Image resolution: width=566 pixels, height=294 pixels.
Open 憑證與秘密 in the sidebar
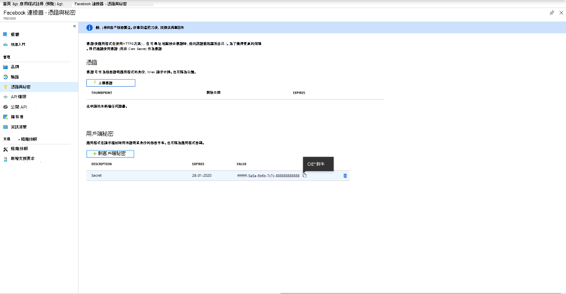[x=39, y=87]
